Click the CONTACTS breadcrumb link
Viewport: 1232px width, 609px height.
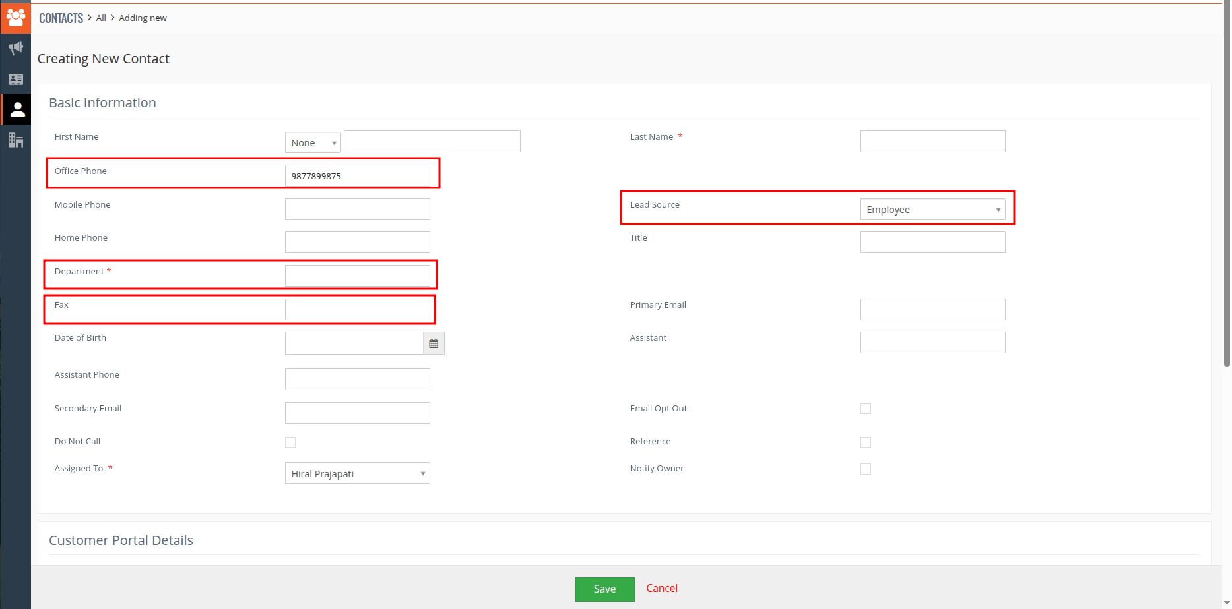tap(61, 18)
